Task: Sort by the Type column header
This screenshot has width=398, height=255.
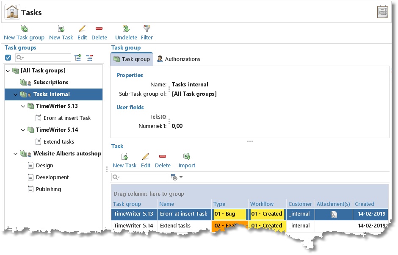Action: tap(230, 204)
